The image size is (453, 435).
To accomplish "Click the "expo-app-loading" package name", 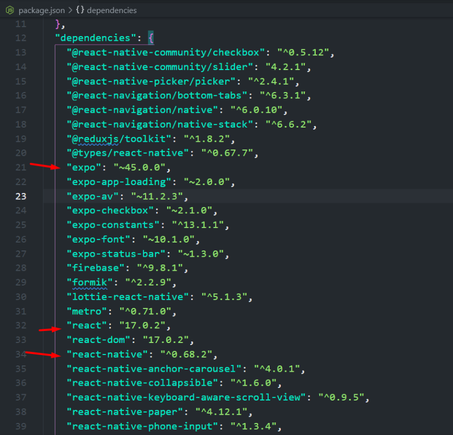I will click(x=119, y=182).
